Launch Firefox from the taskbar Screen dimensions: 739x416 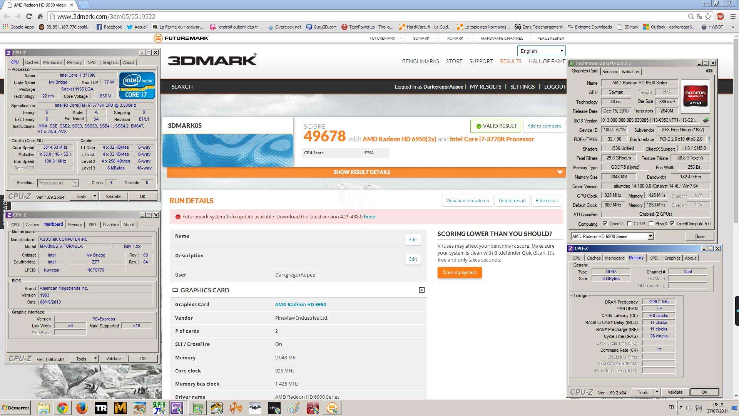tap(82, 408)
